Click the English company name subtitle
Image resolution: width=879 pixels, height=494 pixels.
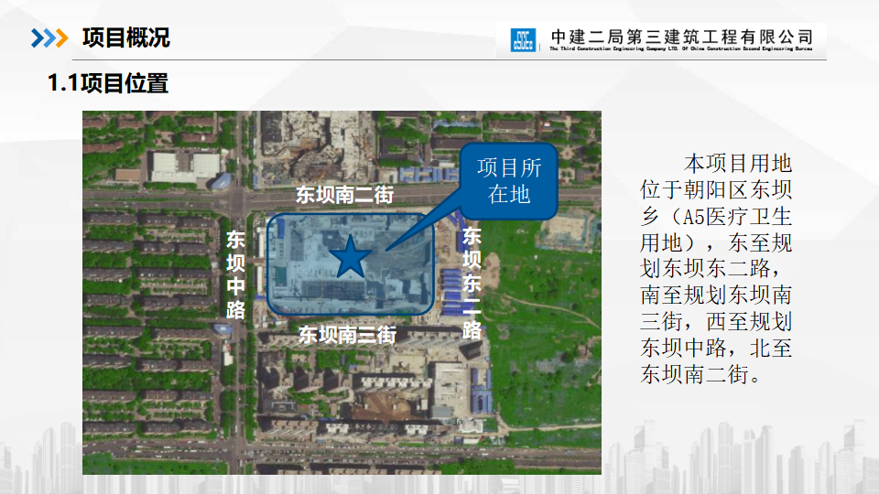[x=681, y=51]
